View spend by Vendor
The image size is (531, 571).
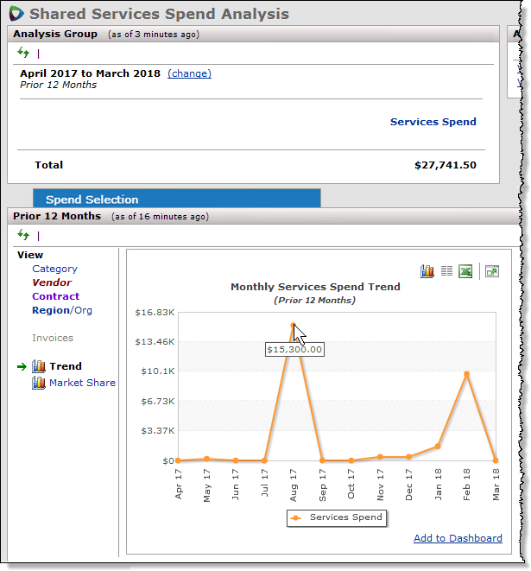click(52, 282)
